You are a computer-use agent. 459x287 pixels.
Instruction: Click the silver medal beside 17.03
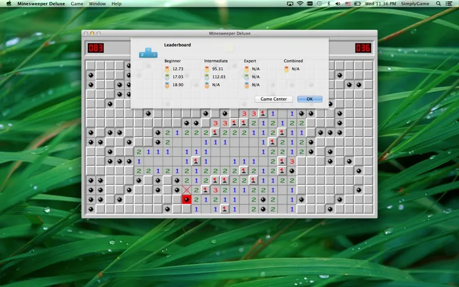click(x=167, y=77)
